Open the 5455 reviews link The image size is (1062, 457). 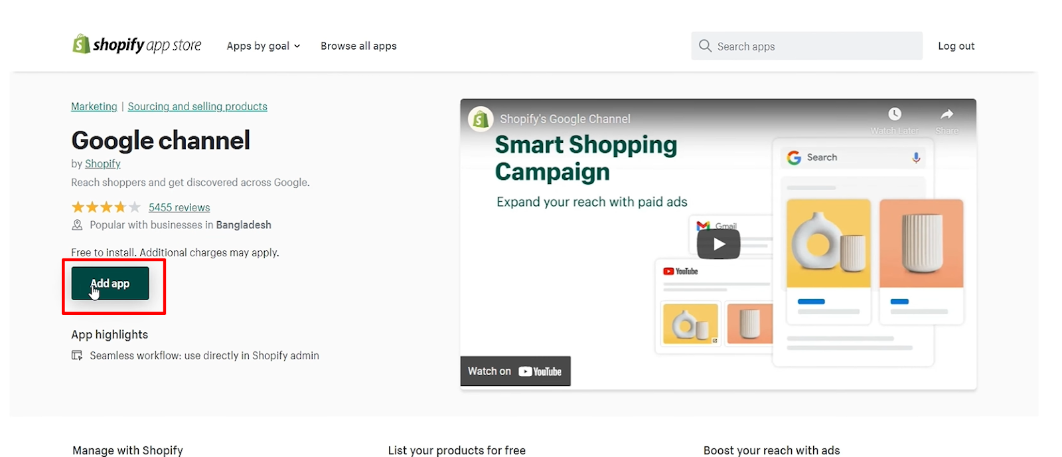click(x=179, y=207)
